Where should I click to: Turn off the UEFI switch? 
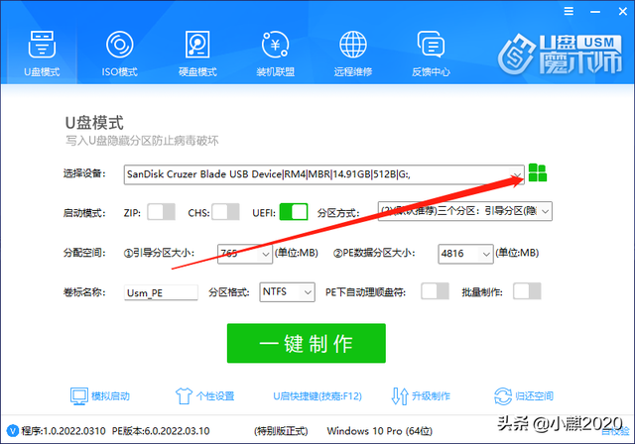point(294,212)
